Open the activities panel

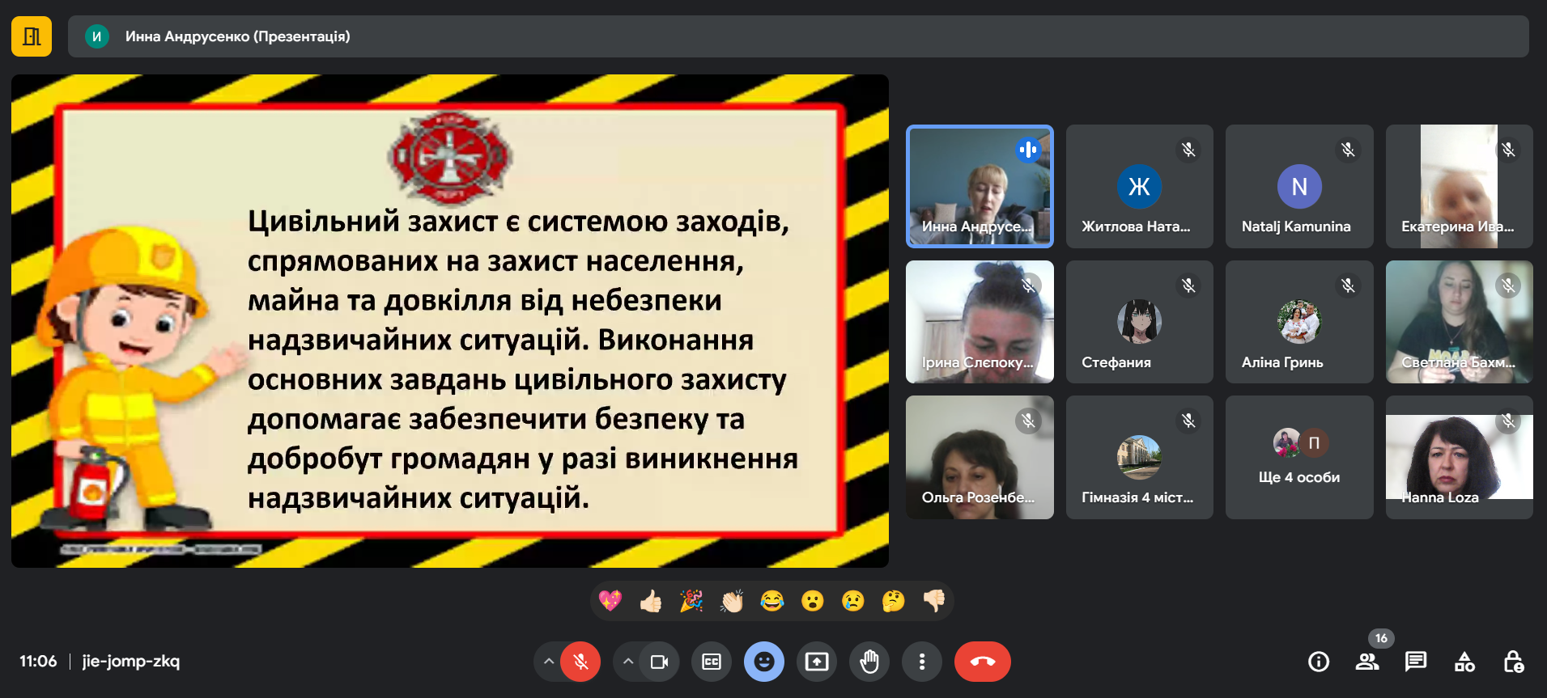pyautogui.click(x=1464, y=662)
